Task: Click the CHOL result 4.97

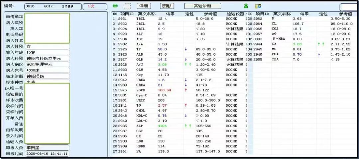Action: tap(162, 111)
